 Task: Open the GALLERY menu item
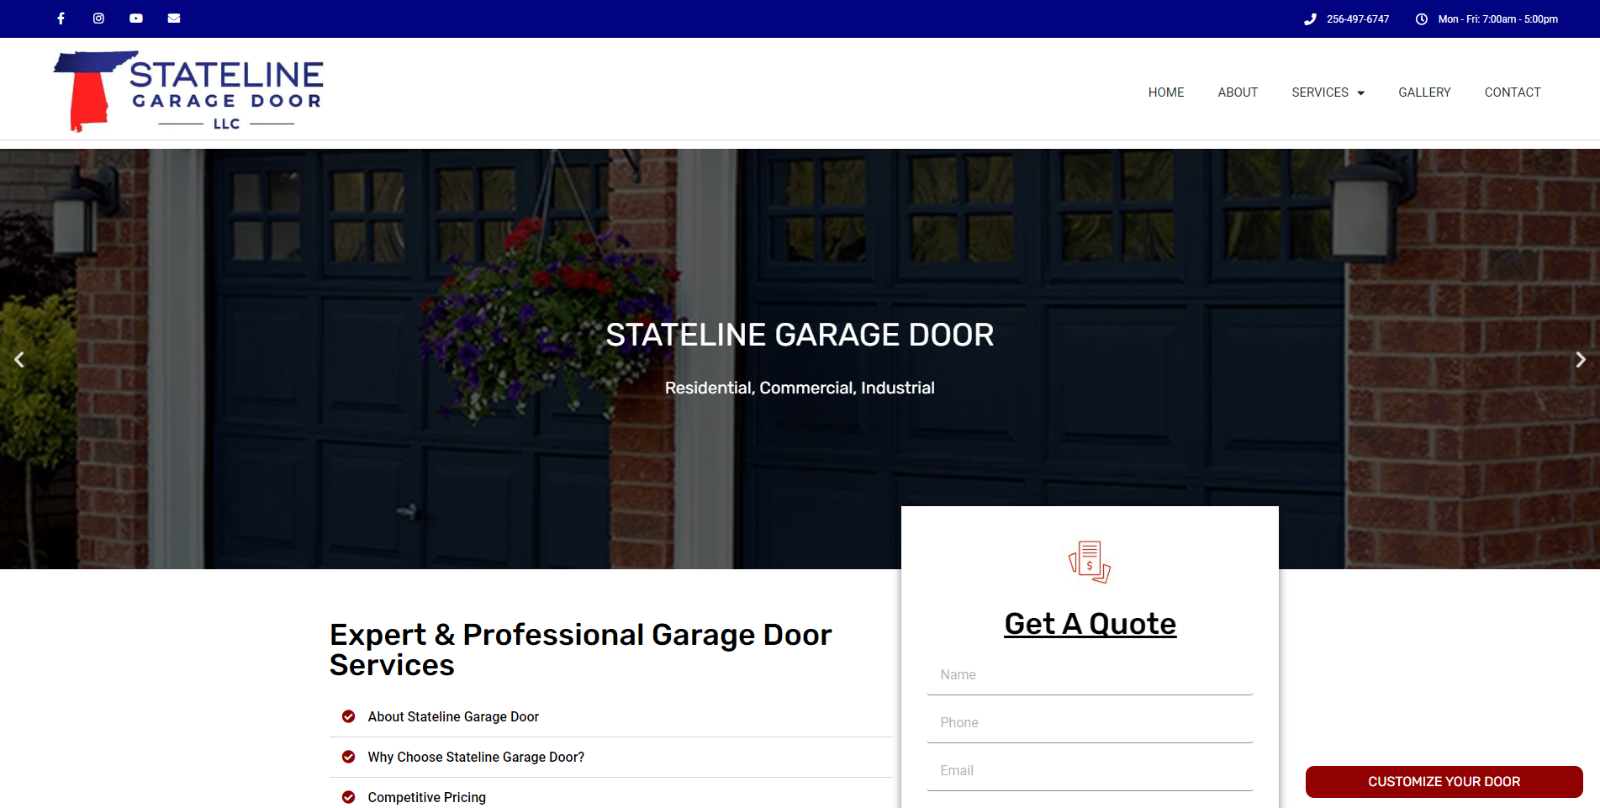[1424, 92]
